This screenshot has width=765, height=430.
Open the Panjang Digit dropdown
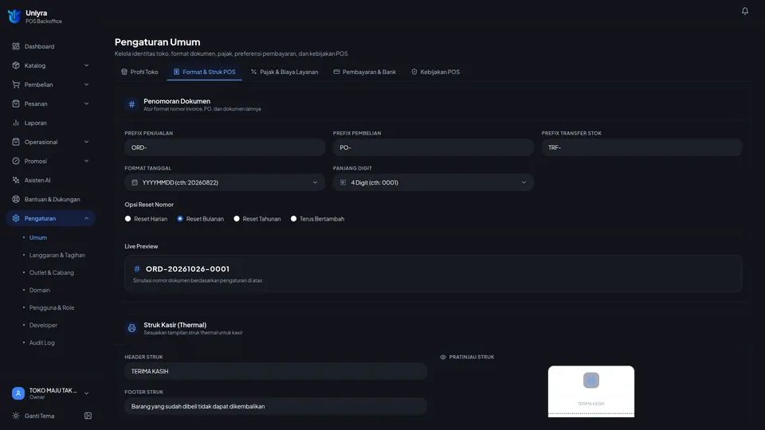point(433,182)
